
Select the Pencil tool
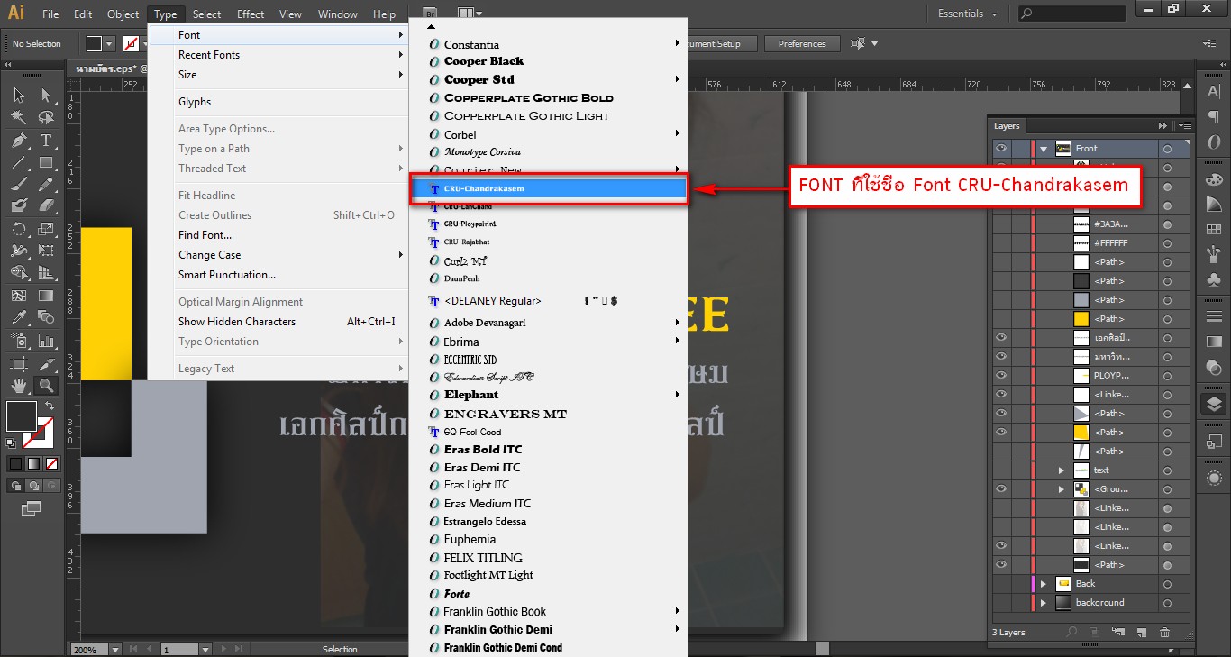tap(45, 184)
